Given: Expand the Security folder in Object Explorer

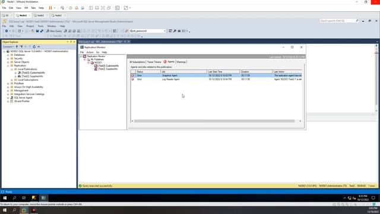Looking at the screenshot, I should 8,58.
